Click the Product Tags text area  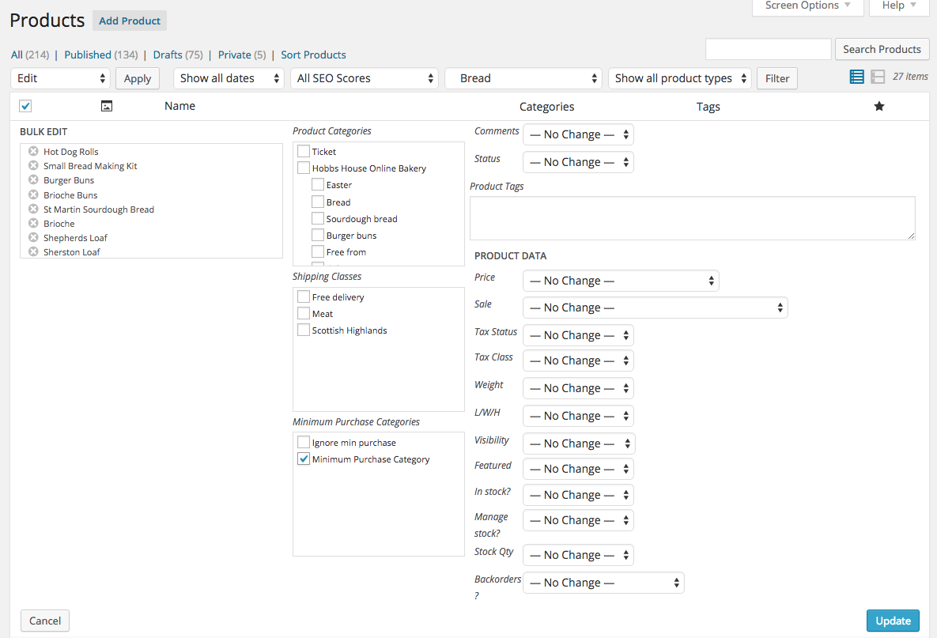tap(692, 218)
